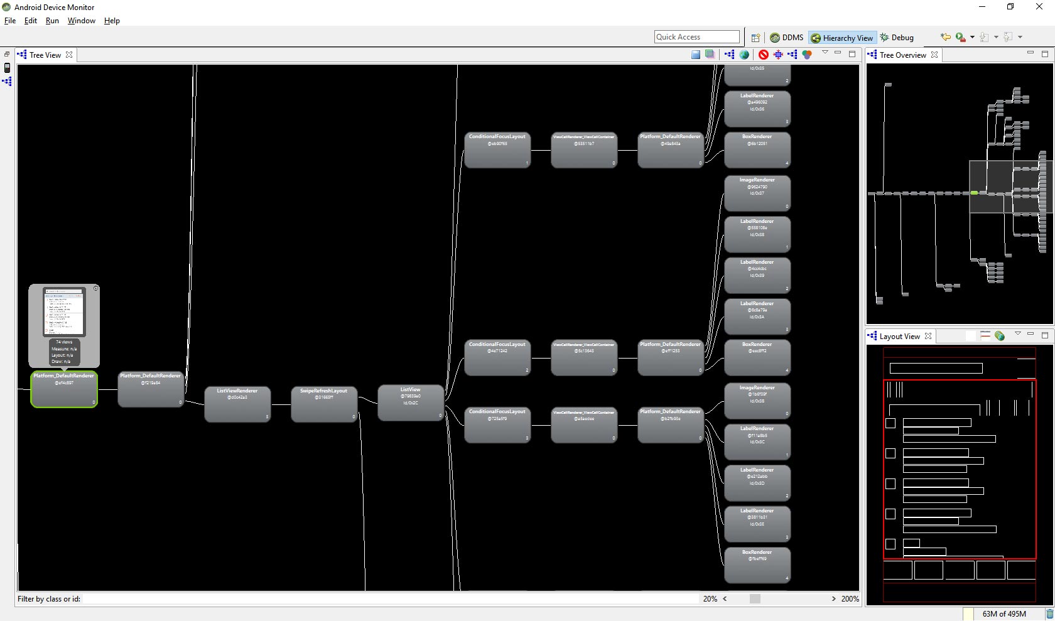Switch to the DDMS perspective

click(x=787, y=38)
